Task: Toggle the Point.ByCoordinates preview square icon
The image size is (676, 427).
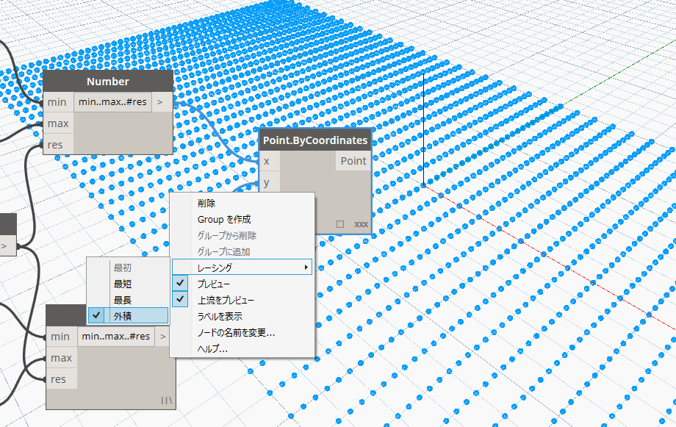Action: coord(340,224)
